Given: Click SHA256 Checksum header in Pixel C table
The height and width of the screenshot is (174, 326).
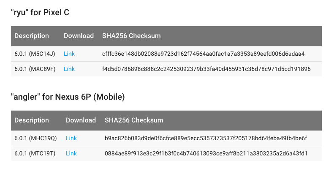Looking at the screenshot, I should click(131, 36).
